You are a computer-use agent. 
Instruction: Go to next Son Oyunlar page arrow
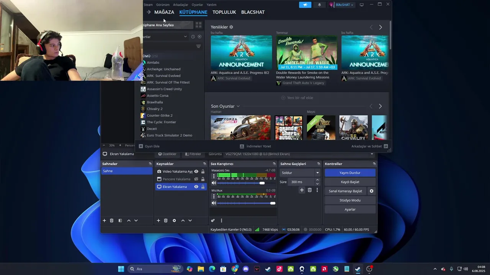coord(380,106)
